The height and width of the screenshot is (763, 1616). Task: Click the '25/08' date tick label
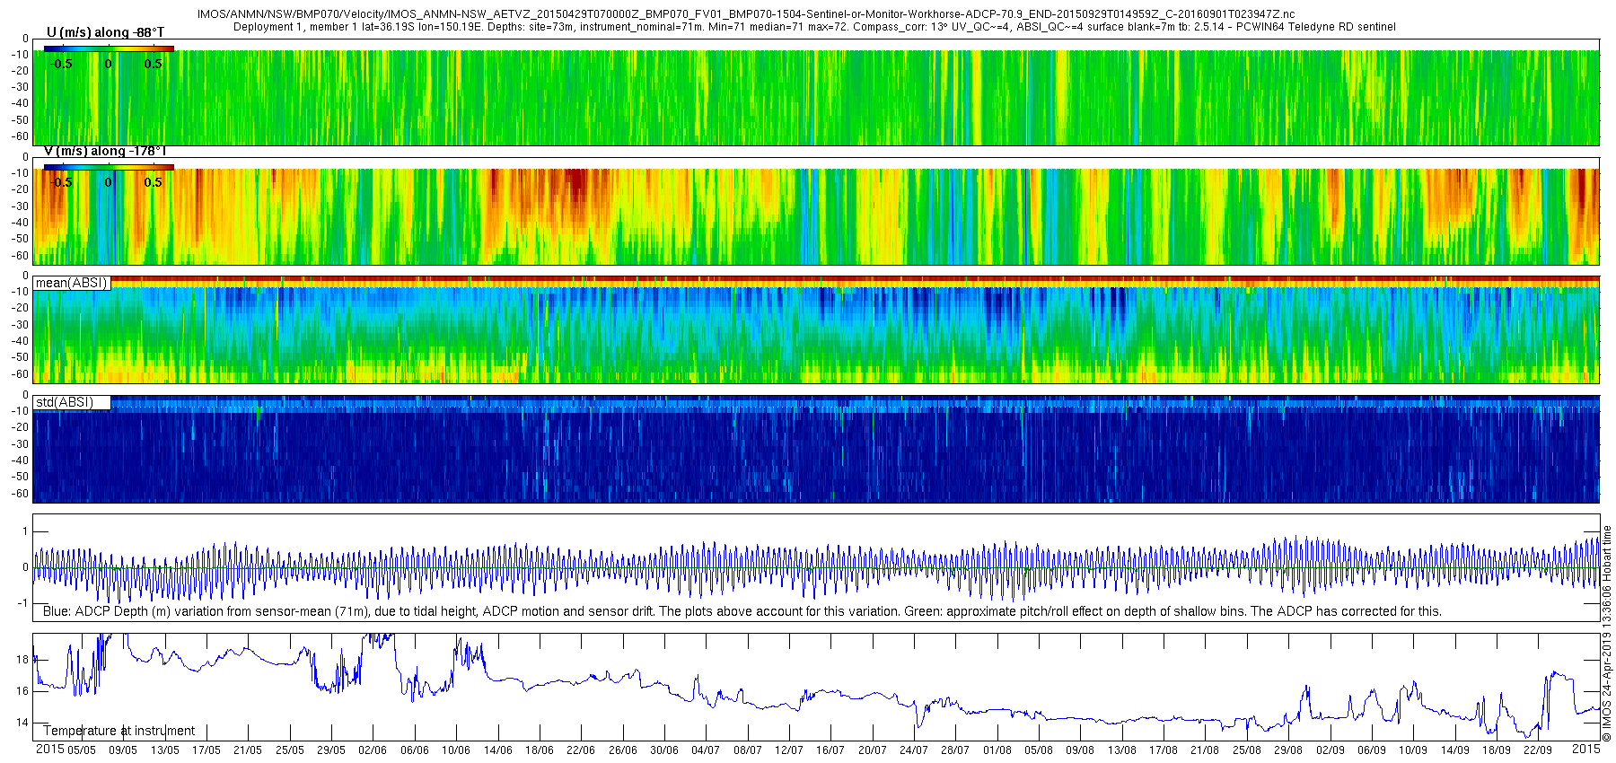tap(1247, 750)
